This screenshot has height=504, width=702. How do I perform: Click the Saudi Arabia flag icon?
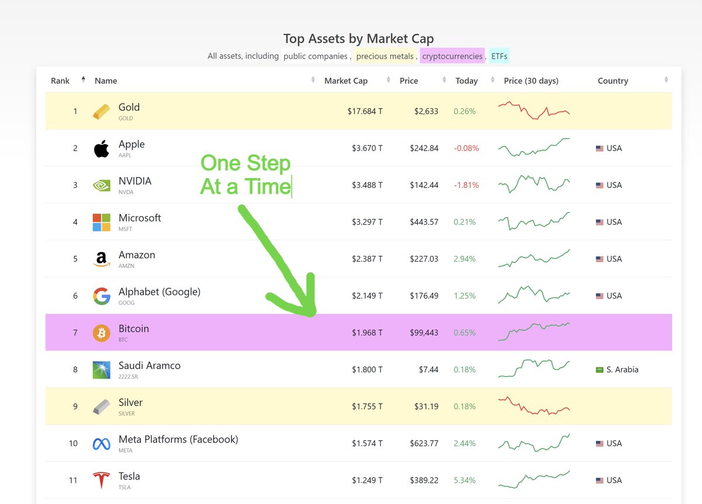coord(600,370)
